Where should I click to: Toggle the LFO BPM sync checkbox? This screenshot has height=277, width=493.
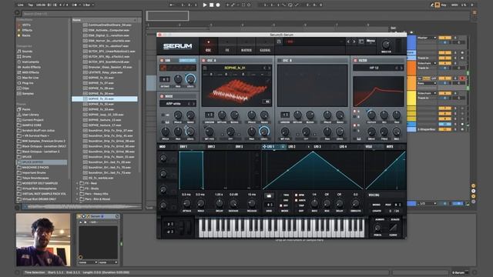coord(296,195)
